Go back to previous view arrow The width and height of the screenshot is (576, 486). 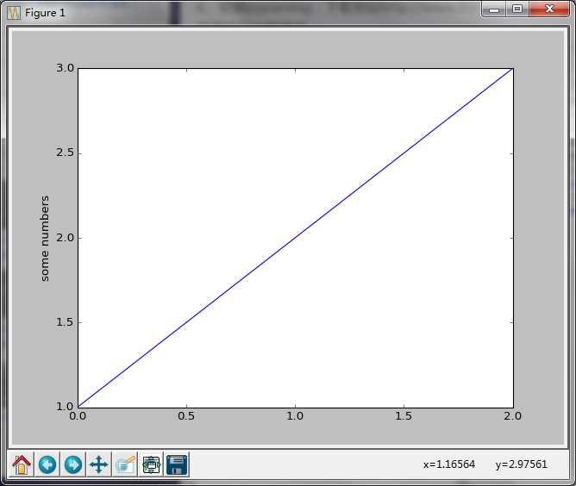coord(47,464)
